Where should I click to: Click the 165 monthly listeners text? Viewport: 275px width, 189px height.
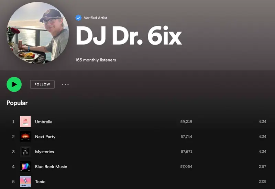(96, 60)
